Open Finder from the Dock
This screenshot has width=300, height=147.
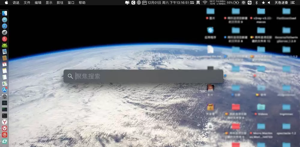click(4, 13)
